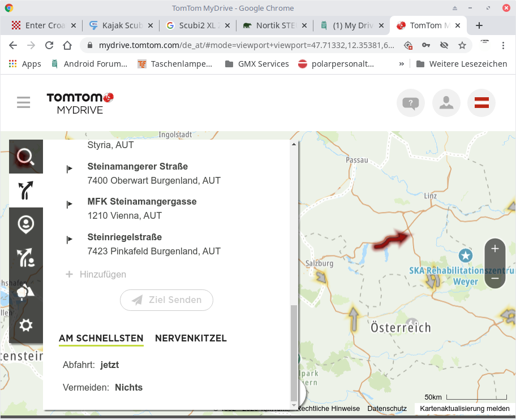
Task: Click the TomTom MyDrive logo
Action: point(80,103)
